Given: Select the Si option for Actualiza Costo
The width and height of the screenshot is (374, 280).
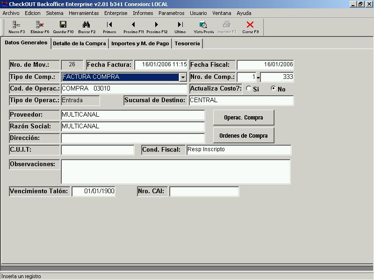Looking at the screenshot, I should click(249, 88).
